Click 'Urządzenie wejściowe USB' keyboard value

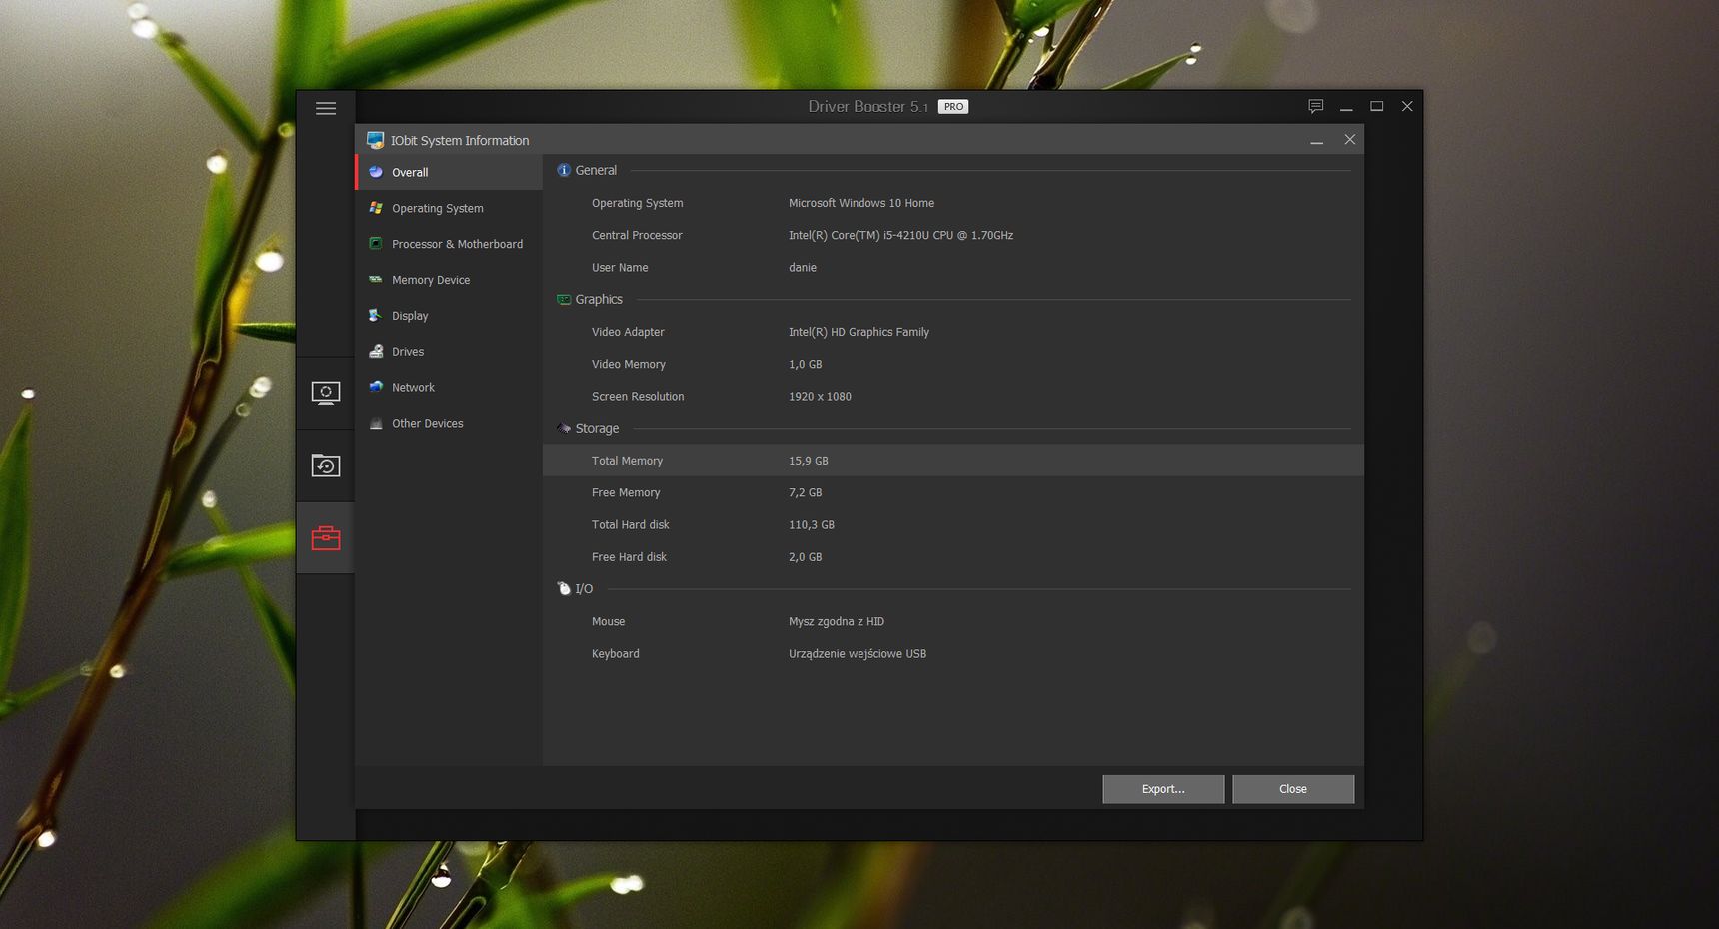[858, 653]
